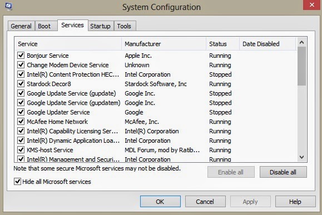Disable the Stardock Decor8 checkbox
Screen dimensions: 322x215
21,83
